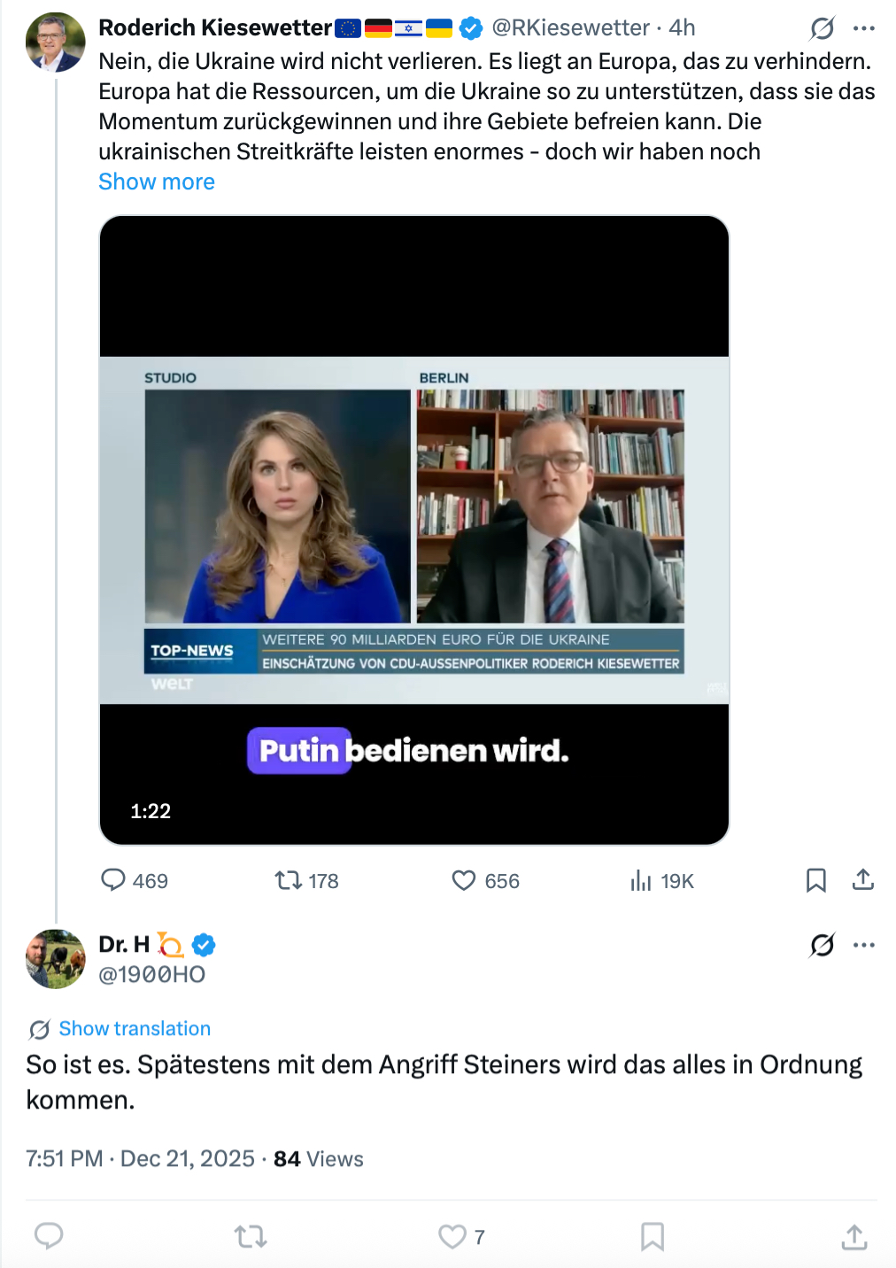Reply to Roderich Kiesewetter's post
The height and width of the screenshot is (1268, 896).
113,880
